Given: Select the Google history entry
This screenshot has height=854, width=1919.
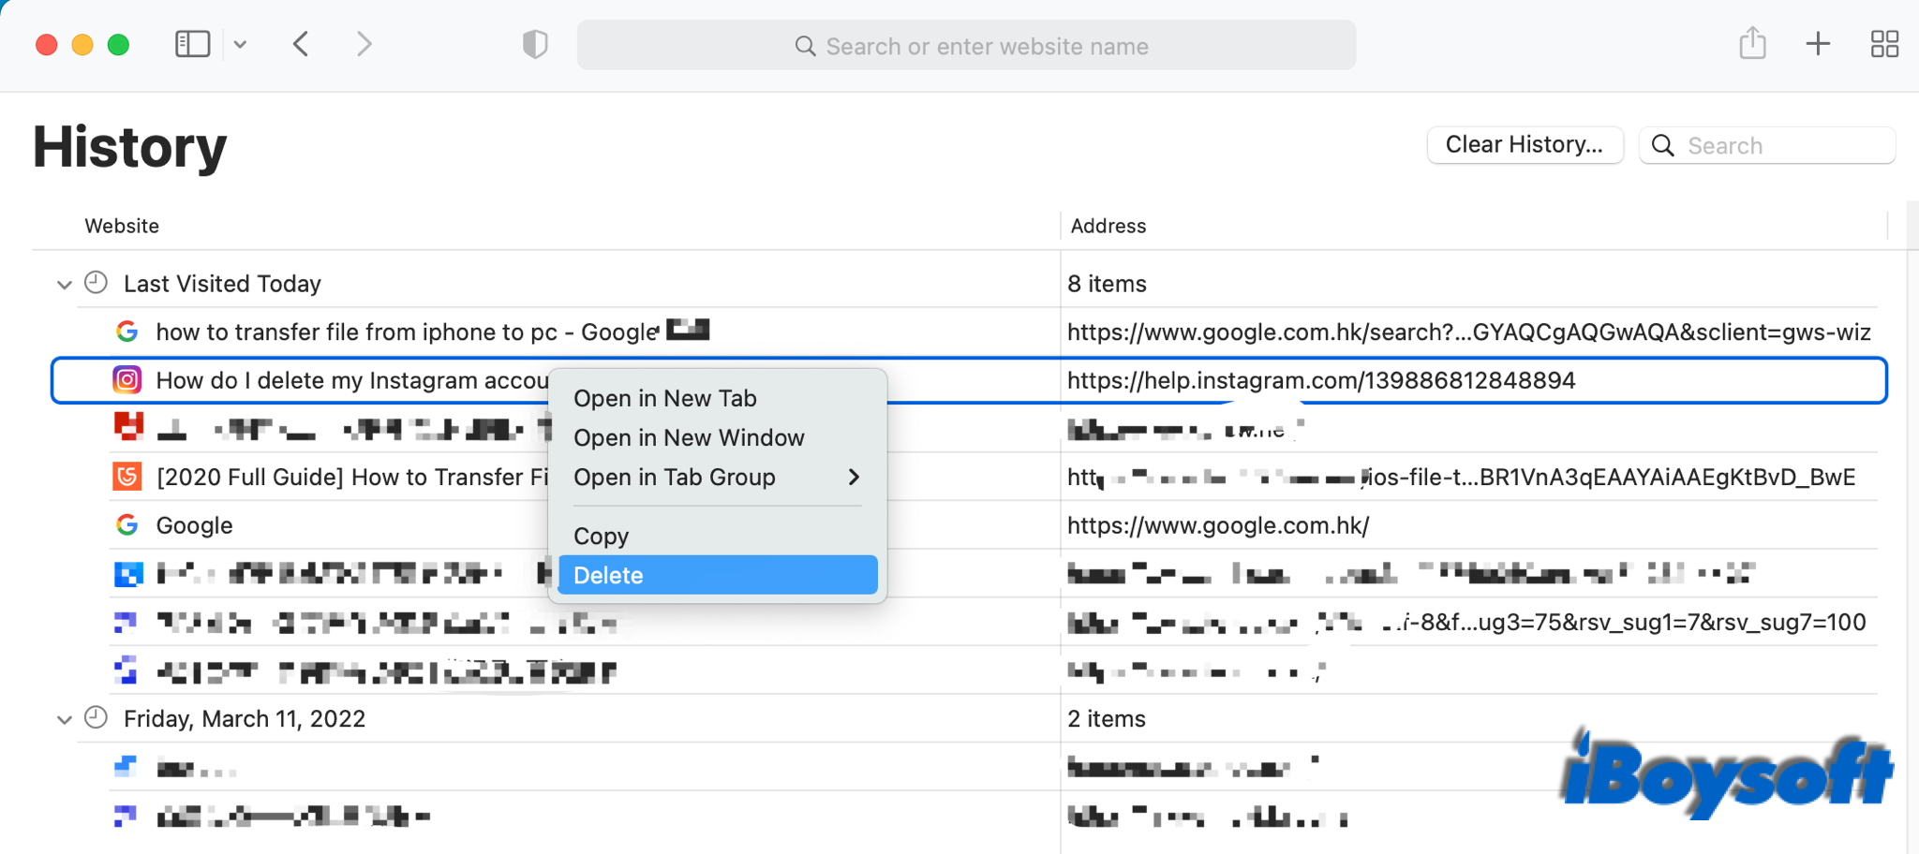Looking at the screenshot, I should [x=195, y=526].
